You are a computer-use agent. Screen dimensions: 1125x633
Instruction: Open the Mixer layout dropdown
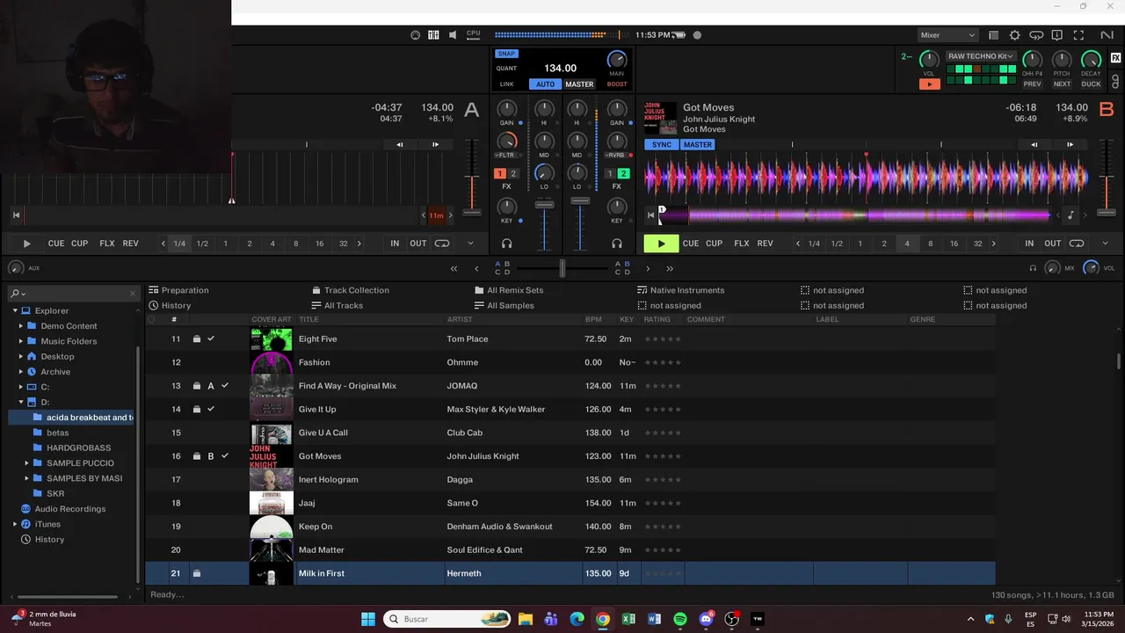pos(947,35)
